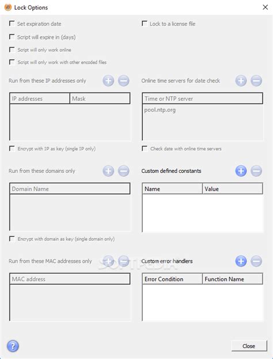Click the Close button
273x359 pixels.
[x=249, y=346]
